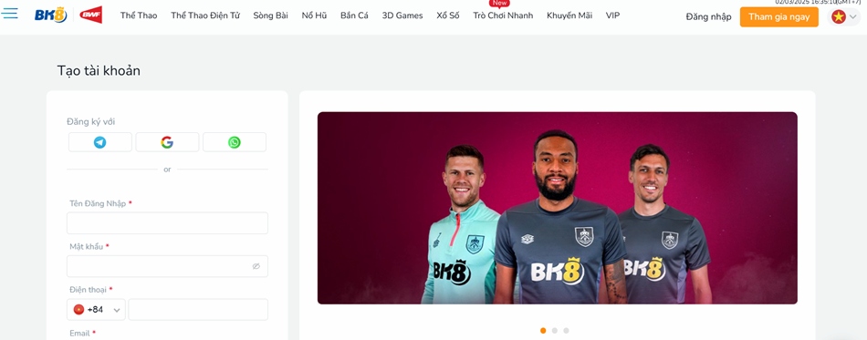Focus the Tên Đăng Nhập input field
Viewport: 867px width, 340px height.
pos(168,223)
